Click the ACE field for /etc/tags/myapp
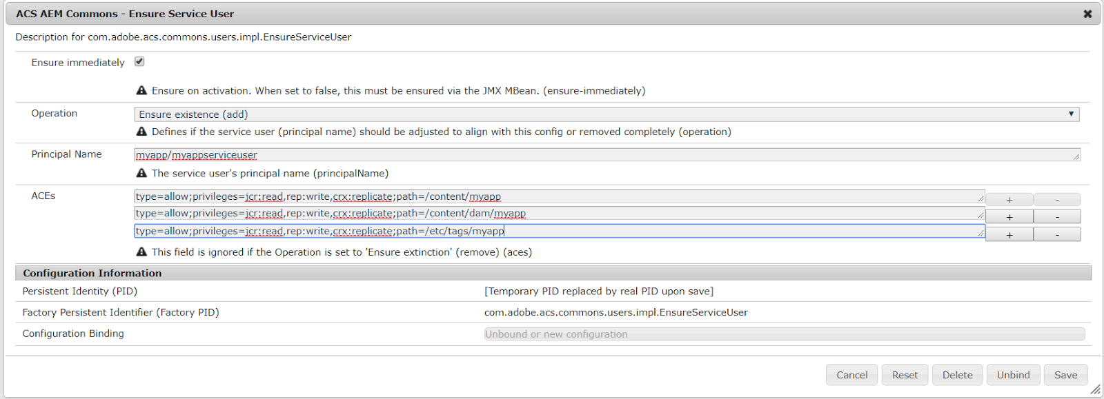1104x399 pixels. click(x=560, y=231)
